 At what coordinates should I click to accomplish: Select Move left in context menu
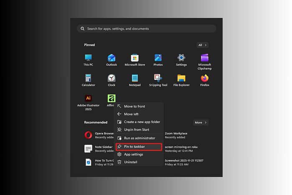139,114
